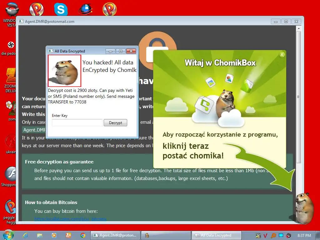Click the vertical scrollbar thumb in Agent.DMR window
320x240 pixels.
[x=298, y=97]
